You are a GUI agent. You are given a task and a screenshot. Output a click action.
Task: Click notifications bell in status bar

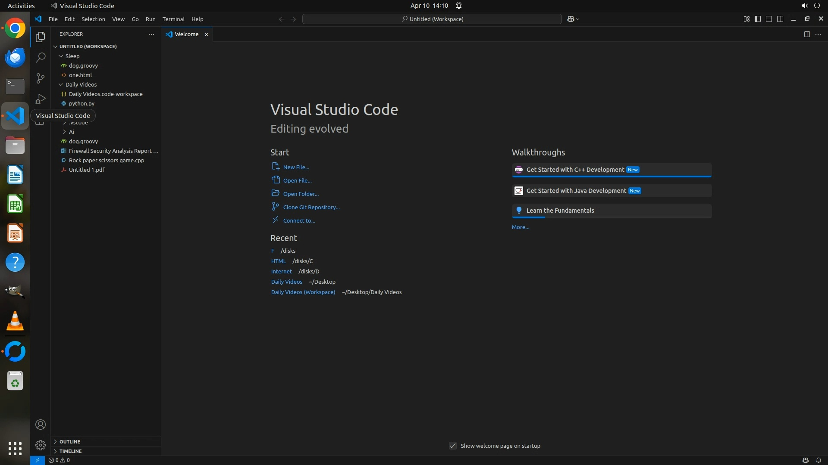tap(819, 460)
